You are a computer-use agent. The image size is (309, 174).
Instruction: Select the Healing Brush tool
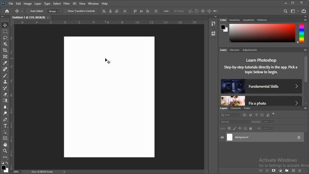coord(5,69)
